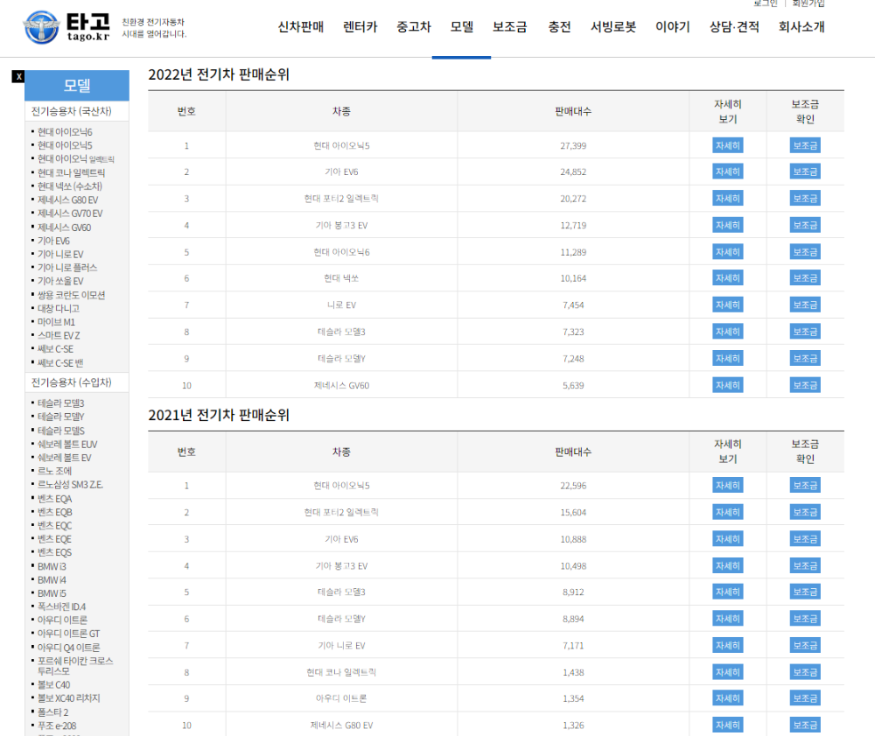Screen dimensions: 875x736
Task: Open the 렌터카 menu
Action: tap(360, 27)
